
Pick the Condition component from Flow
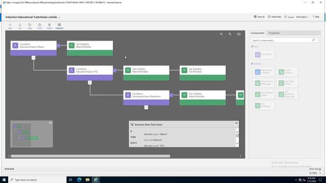tap(264, 54)
